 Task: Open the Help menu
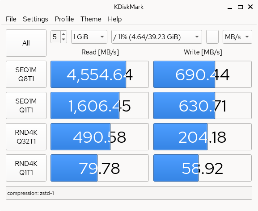pos(115,19)
